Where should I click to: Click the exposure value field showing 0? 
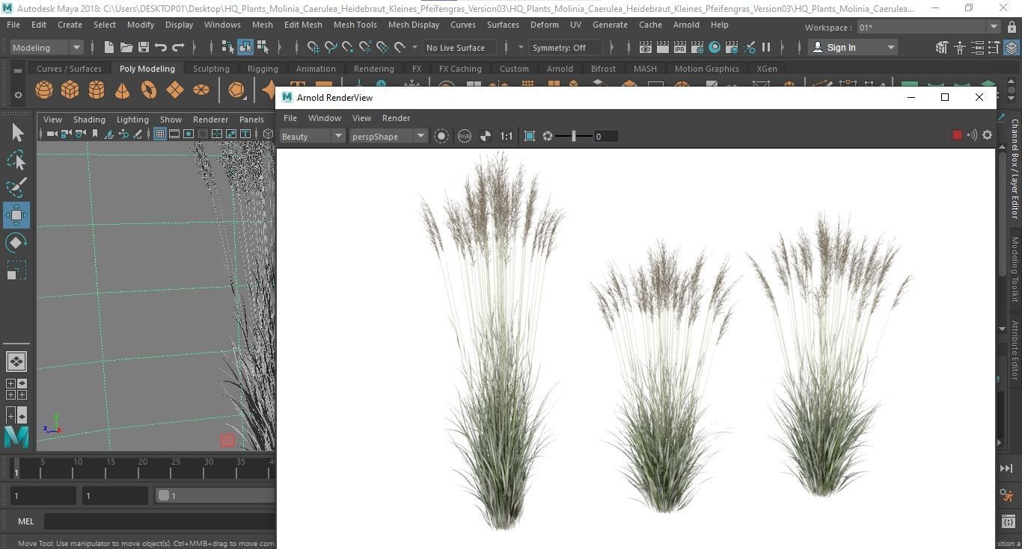[606, 136]
